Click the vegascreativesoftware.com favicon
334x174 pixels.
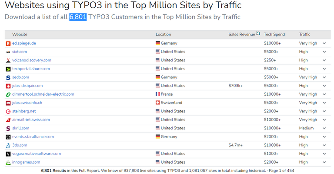click(x=8, y=154)
